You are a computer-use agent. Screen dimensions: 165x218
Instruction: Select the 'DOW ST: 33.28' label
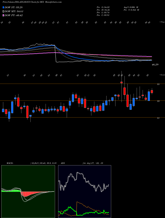[x=14, y=7]
